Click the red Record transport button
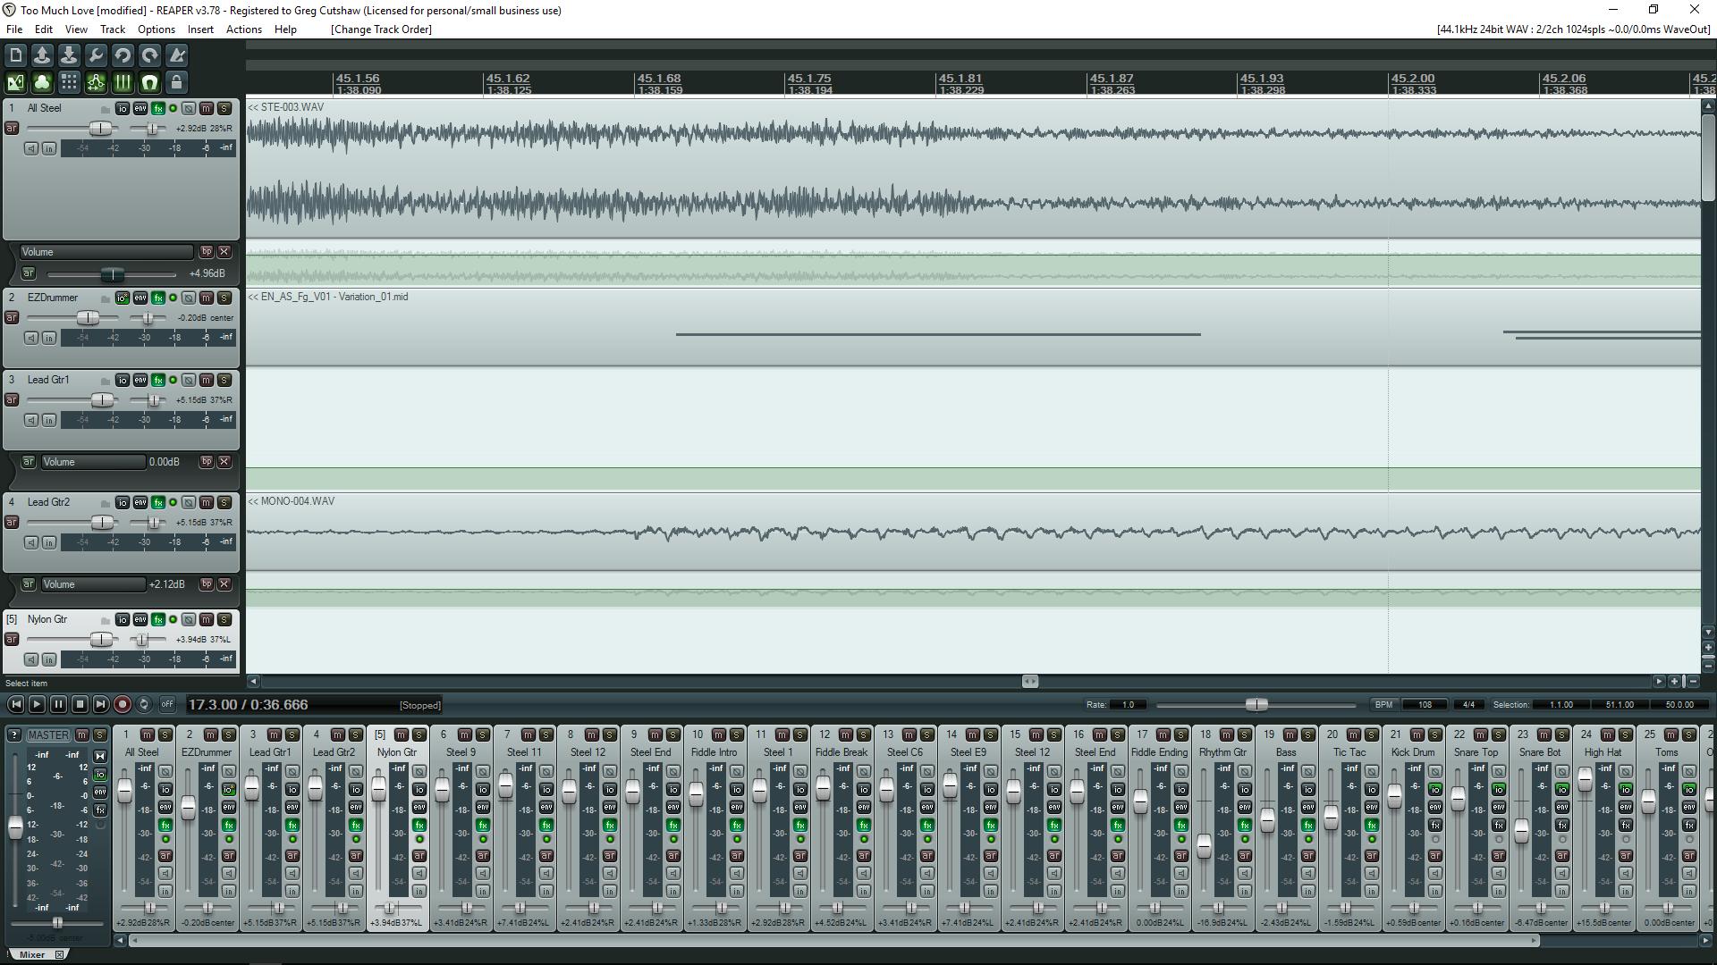Image resolution: width=1717 pixels, height=965 pixels. click(x=123, y=705)
